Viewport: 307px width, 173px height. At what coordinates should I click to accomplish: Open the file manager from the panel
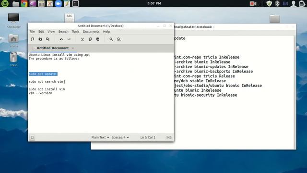click(15, 4)
